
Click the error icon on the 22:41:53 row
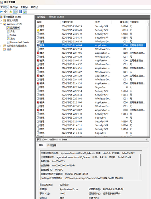(x=38, y=84)
